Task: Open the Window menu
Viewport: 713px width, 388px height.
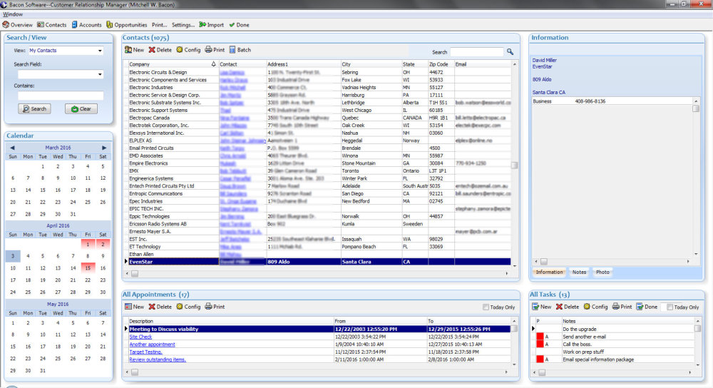Action: (x=13, y=14)
